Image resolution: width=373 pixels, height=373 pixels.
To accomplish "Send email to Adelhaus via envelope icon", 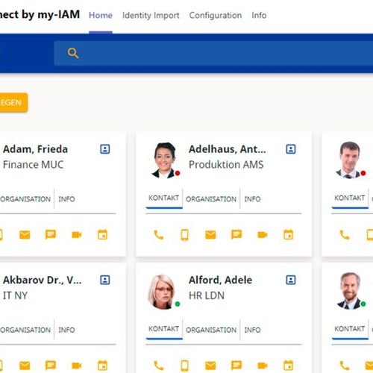I will 210,235.
